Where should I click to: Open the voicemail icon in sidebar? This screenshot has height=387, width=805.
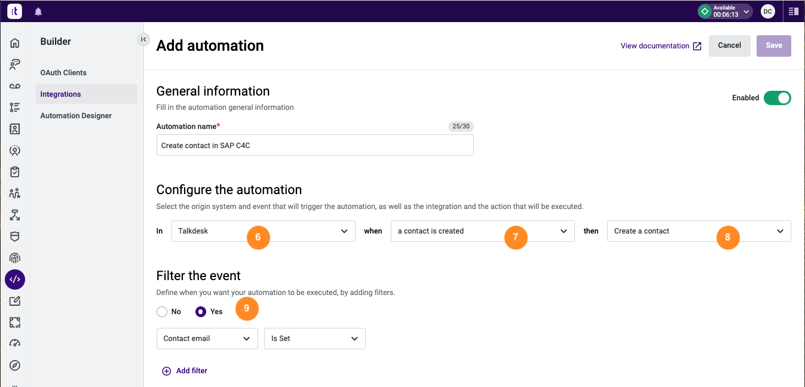(x=15, y=86)
